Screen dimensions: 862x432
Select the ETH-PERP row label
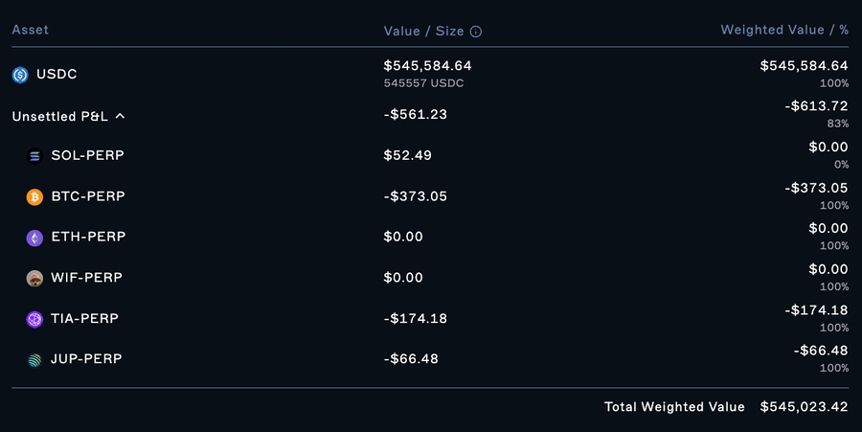[88, 237]
